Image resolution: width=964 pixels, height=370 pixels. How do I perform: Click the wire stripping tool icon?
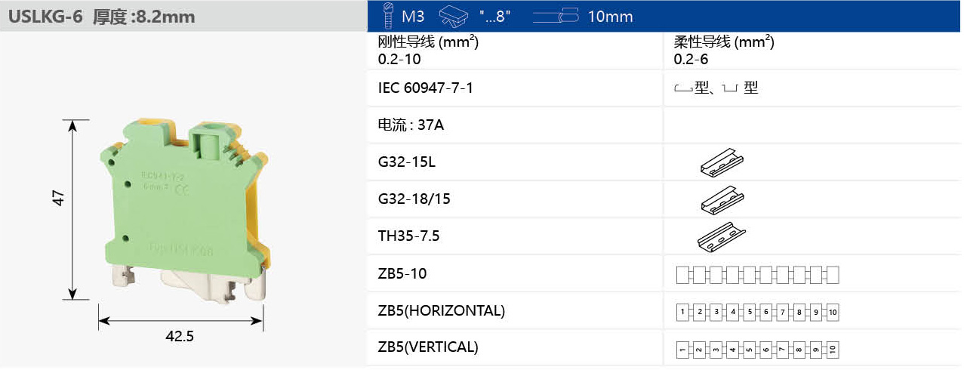[x=453, y=16]
